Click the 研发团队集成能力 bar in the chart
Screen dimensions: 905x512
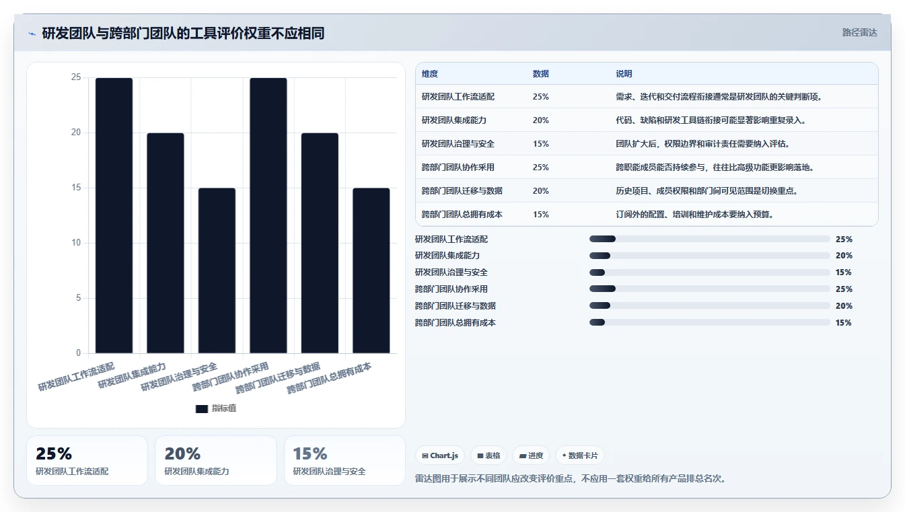click(x=166, y=243)
